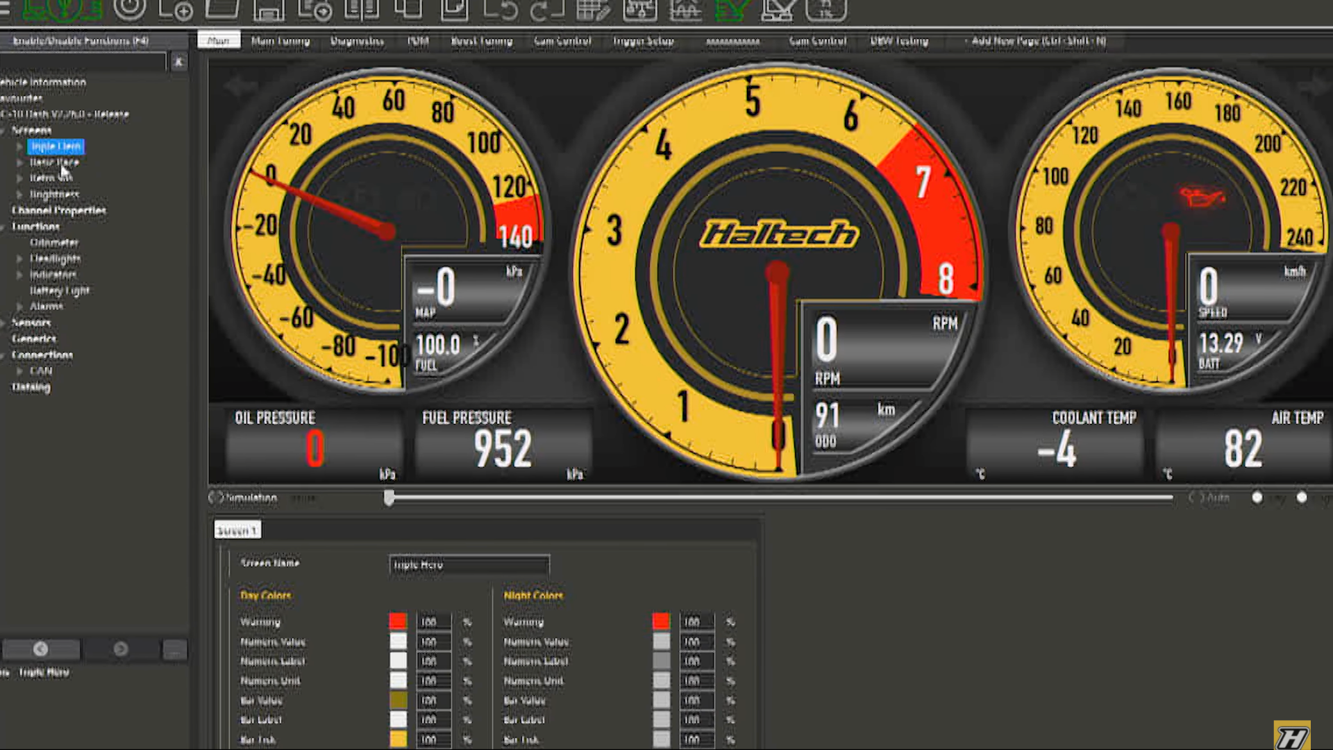This screenshot has height=750, width=1333.
Task: Expand the Alarms node under Functions
Action: [x=19, y=306]
